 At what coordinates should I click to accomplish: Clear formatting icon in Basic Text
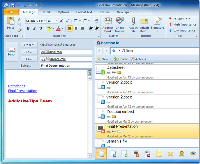tap(96, 21)
